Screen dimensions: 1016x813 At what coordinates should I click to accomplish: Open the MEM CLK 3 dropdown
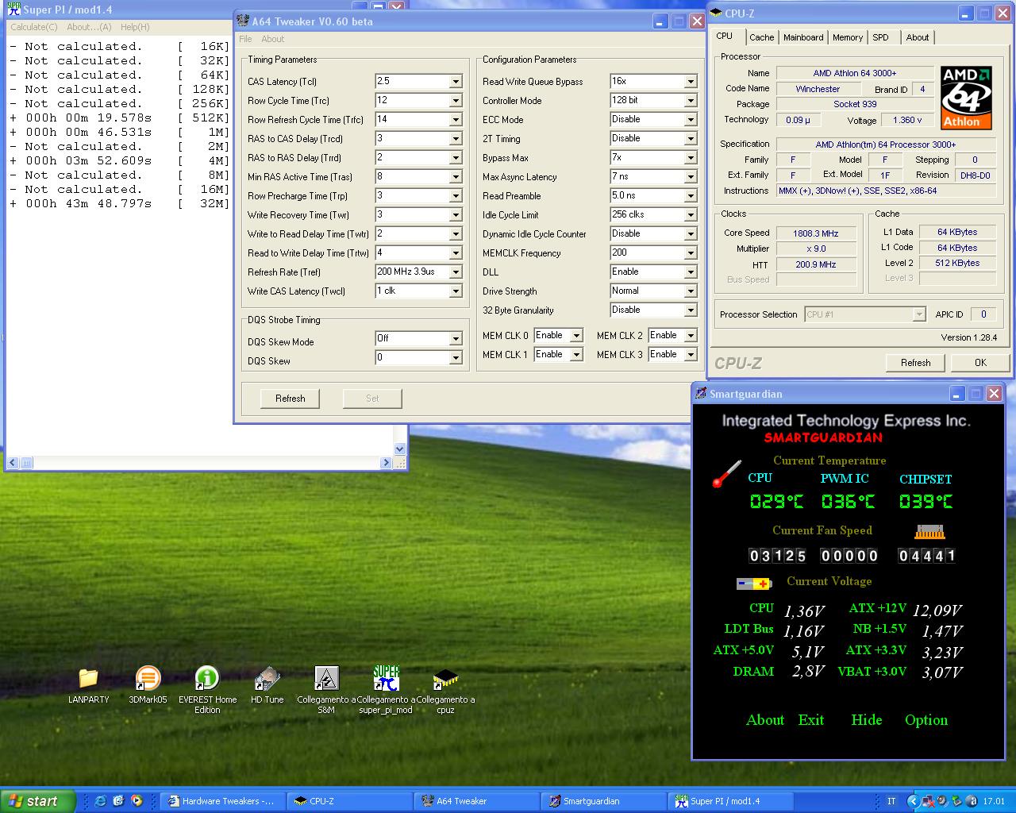click(691, 355)
